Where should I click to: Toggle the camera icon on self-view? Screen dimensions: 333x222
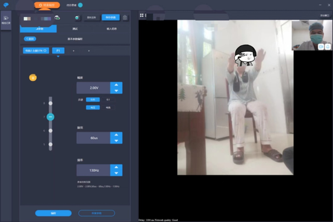321,47
